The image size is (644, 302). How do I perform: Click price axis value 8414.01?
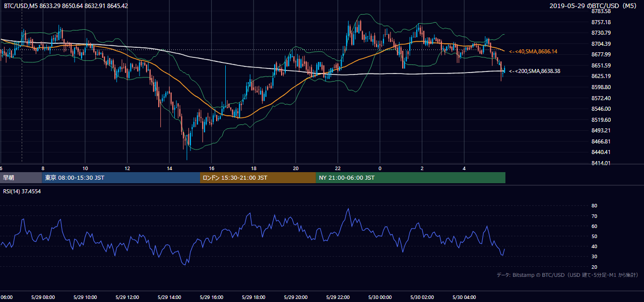coord(601,163)
